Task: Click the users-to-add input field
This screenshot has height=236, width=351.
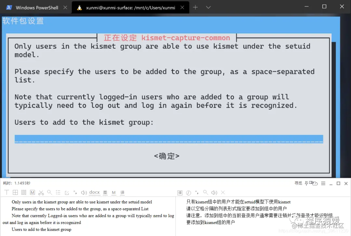Action: 169,139
